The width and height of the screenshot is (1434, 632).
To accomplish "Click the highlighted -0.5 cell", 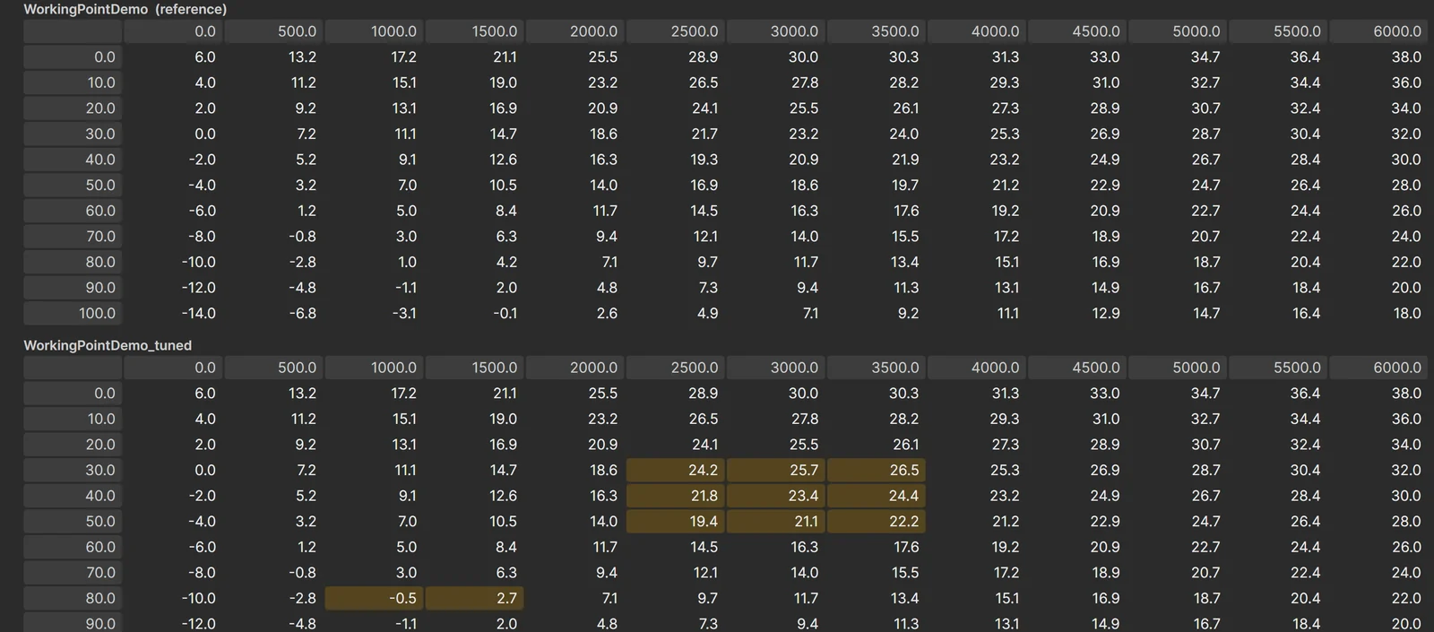I will point(375,598).
